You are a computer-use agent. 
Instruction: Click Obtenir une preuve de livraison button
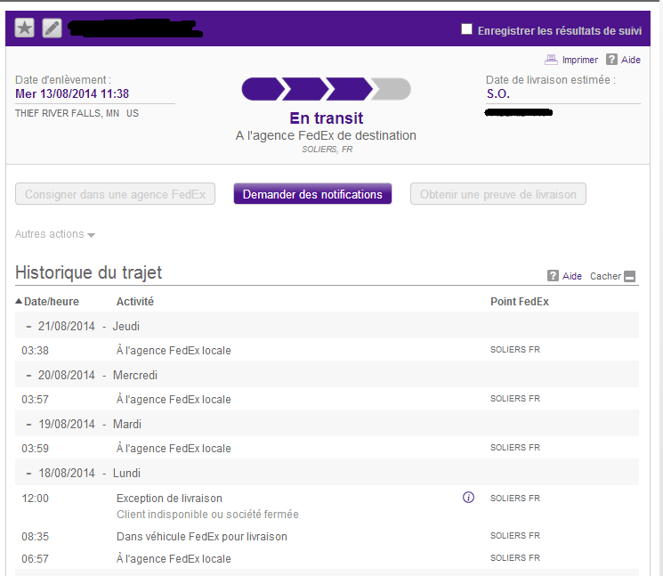point(498,194)
